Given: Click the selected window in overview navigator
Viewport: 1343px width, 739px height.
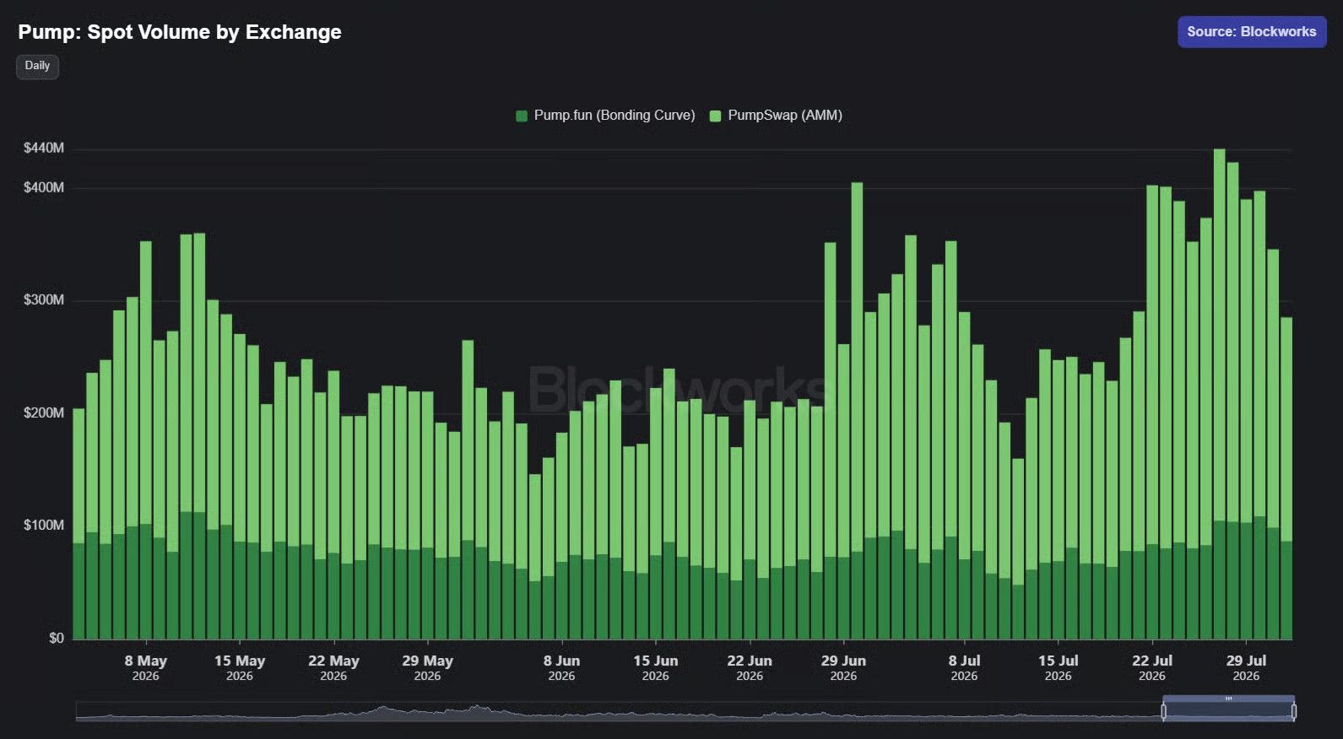Looking at the screenshot, I should [x=1228, y=712].
